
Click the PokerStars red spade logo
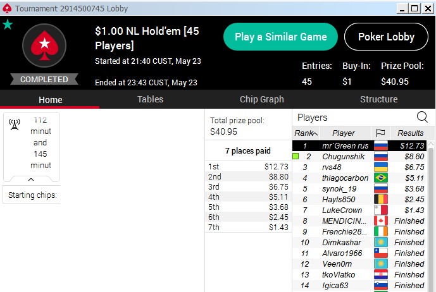point(44,46)
